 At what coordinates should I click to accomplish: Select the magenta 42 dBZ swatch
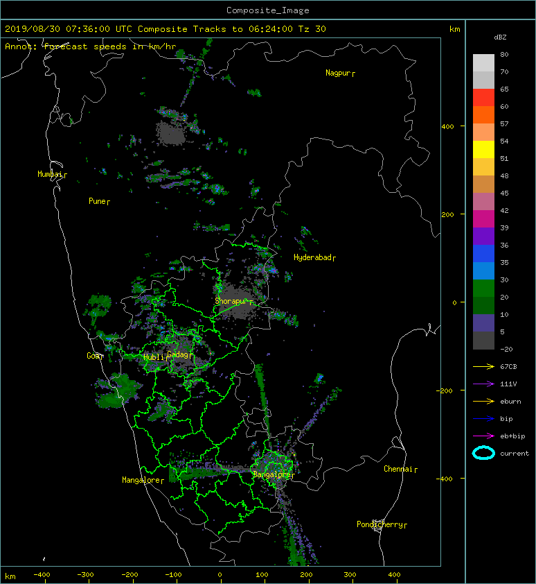(483, 219)
